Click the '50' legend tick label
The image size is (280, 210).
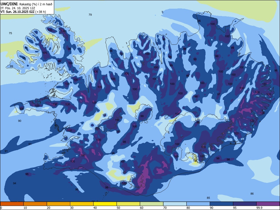pyautogui.click(x=118, y=208)
